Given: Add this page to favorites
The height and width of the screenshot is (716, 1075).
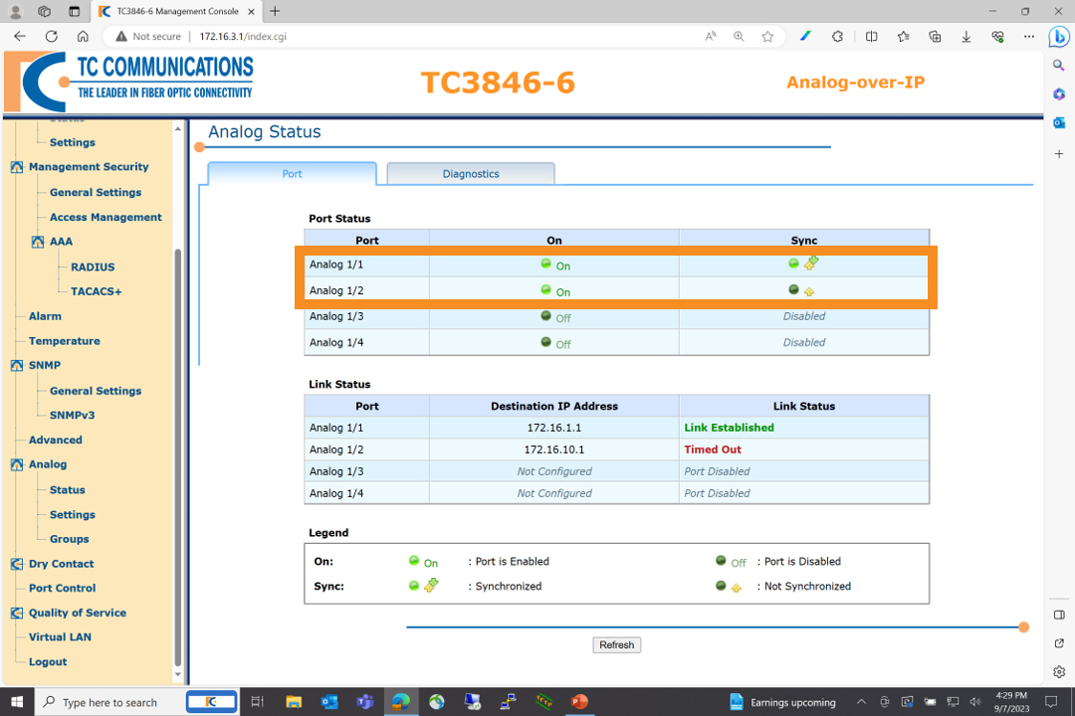Looking at the screenshot, I should click(x=767, y=37).
